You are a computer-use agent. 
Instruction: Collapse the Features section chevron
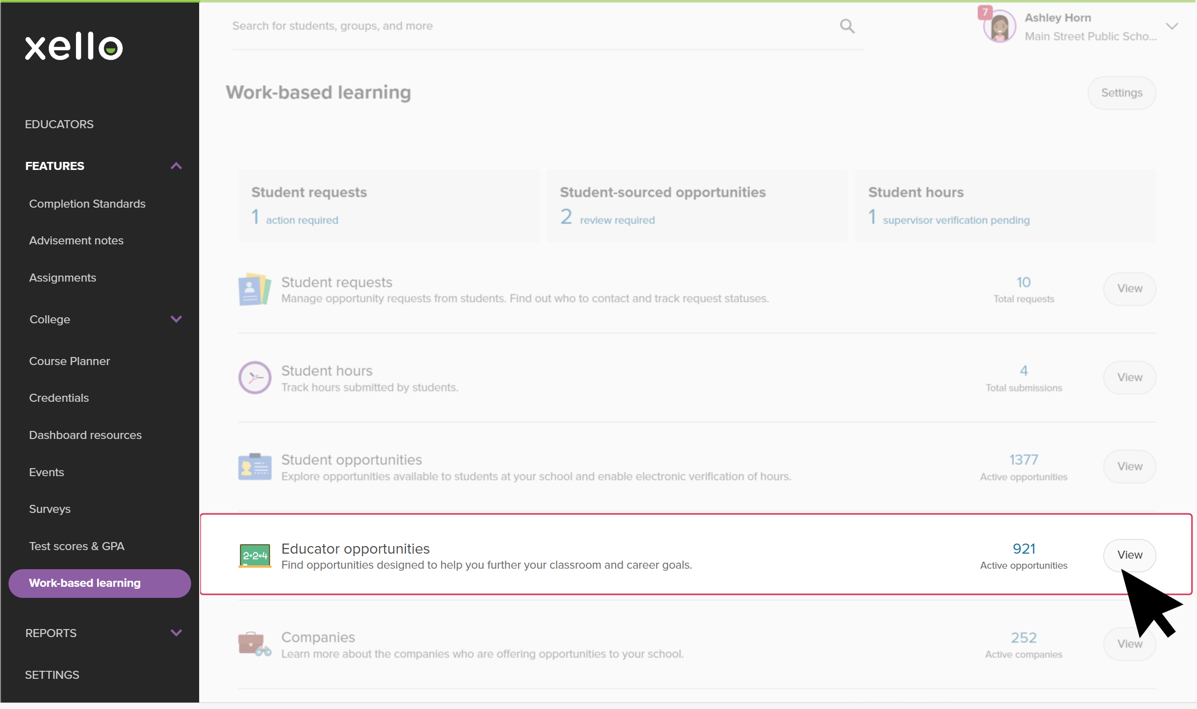coord(176,166)
